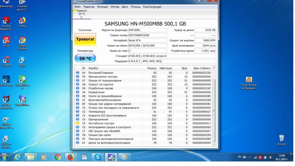Open Windows Explorer folder icon in taskbar

[x=31, y=157]
